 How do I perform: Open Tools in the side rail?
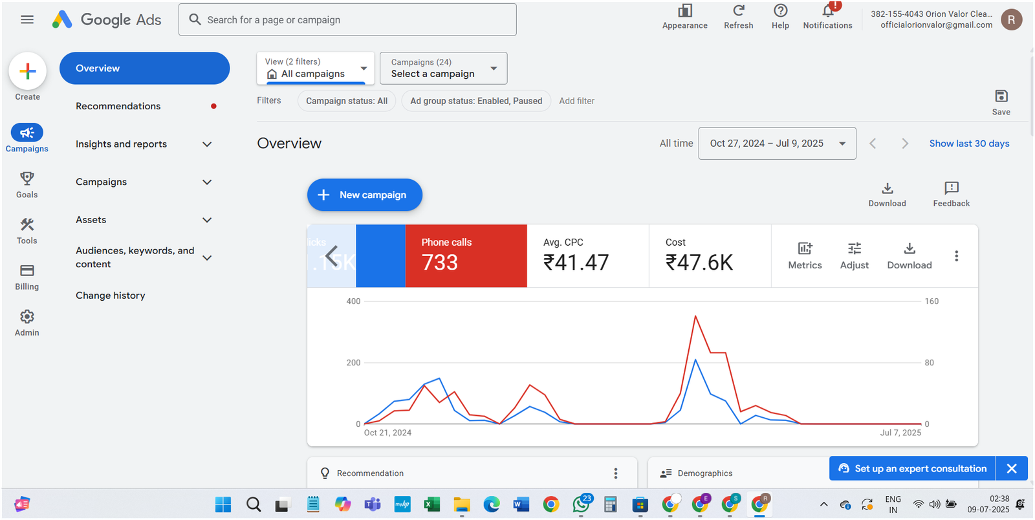27,231
